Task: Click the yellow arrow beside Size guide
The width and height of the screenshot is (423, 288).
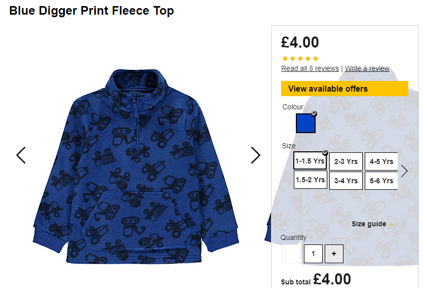Action: (391, 224)
